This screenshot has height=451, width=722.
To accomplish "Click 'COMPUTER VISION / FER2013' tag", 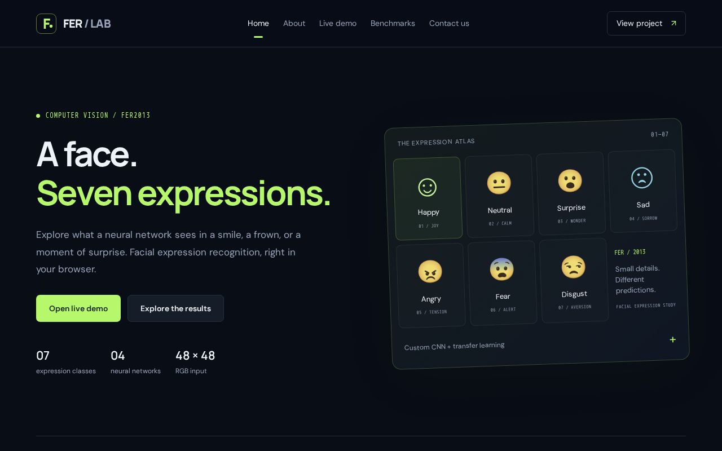I will tap(98, 116).
